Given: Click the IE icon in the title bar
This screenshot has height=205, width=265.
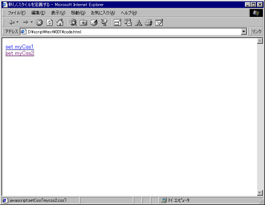Looking at the screenshot, I should tap(5, 5).
